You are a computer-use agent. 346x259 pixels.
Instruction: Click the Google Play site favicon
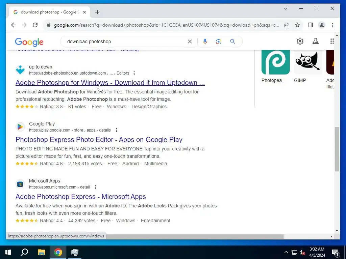click(x=20, y=127)
